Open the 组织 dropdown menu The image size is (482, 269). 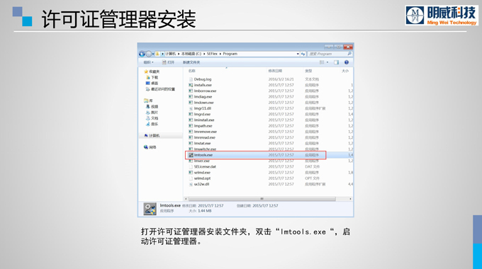(148, 62)
